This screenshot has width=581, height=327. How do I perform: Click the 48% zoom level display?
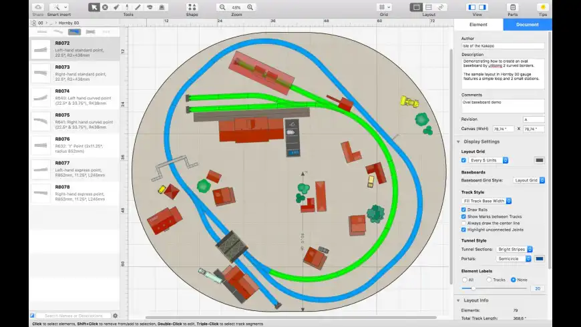tap(236, 7)
